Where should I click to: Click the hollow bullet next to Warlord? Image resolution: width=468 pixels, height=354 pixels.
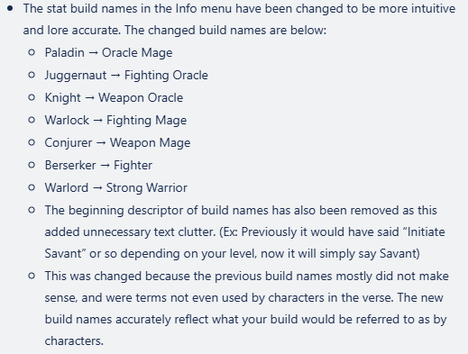coord(32,187)
